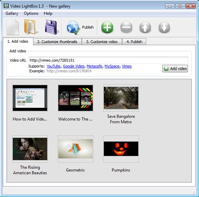Image resolution: width=199 pixels, height=197 pixels.
Task: Maximize the Video LightBox window
Action: (x=180, y=6)
